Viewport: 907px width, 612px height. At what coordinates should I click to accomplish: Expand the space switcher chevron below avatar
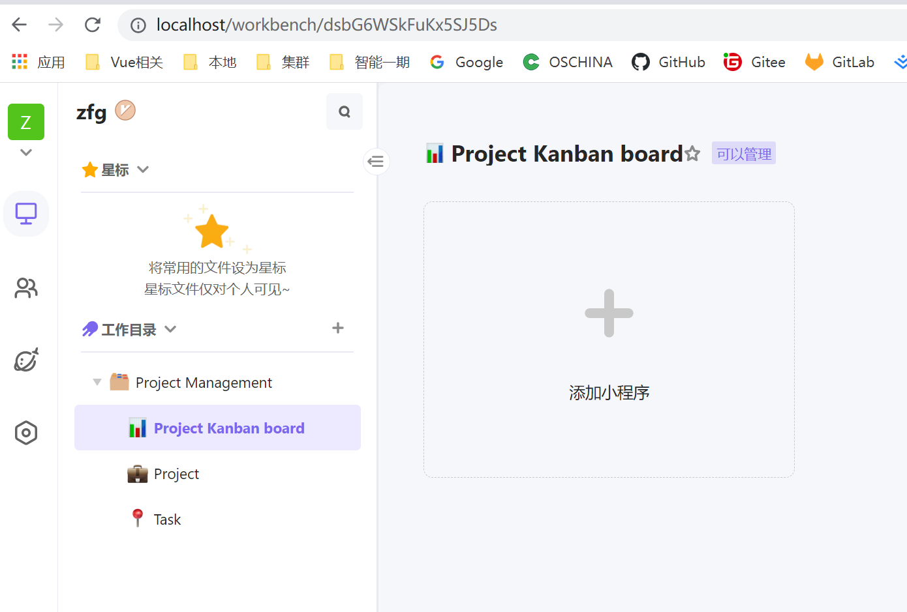[x=26, y=153]
